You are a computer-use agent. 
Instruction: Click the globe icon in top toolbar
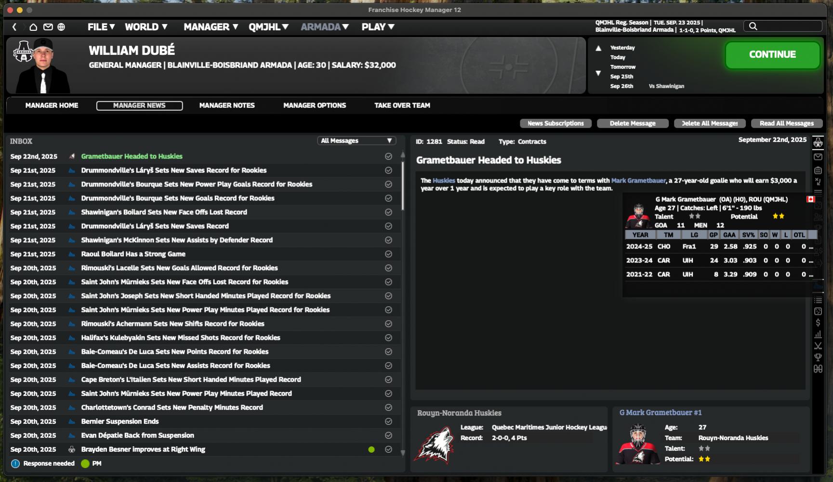click(x=61, y=27)
